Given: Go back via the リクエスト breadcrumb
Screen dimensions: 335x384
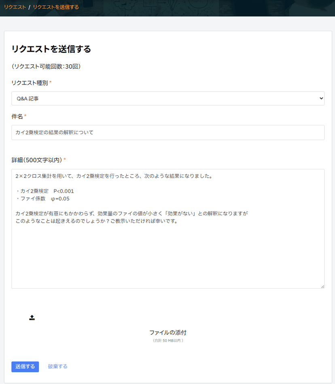Looking at the screenshot, I should [14, 7].
